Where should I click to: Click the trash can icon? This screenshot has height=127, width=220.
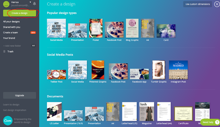pyautogui.click(x=4, y=51)
